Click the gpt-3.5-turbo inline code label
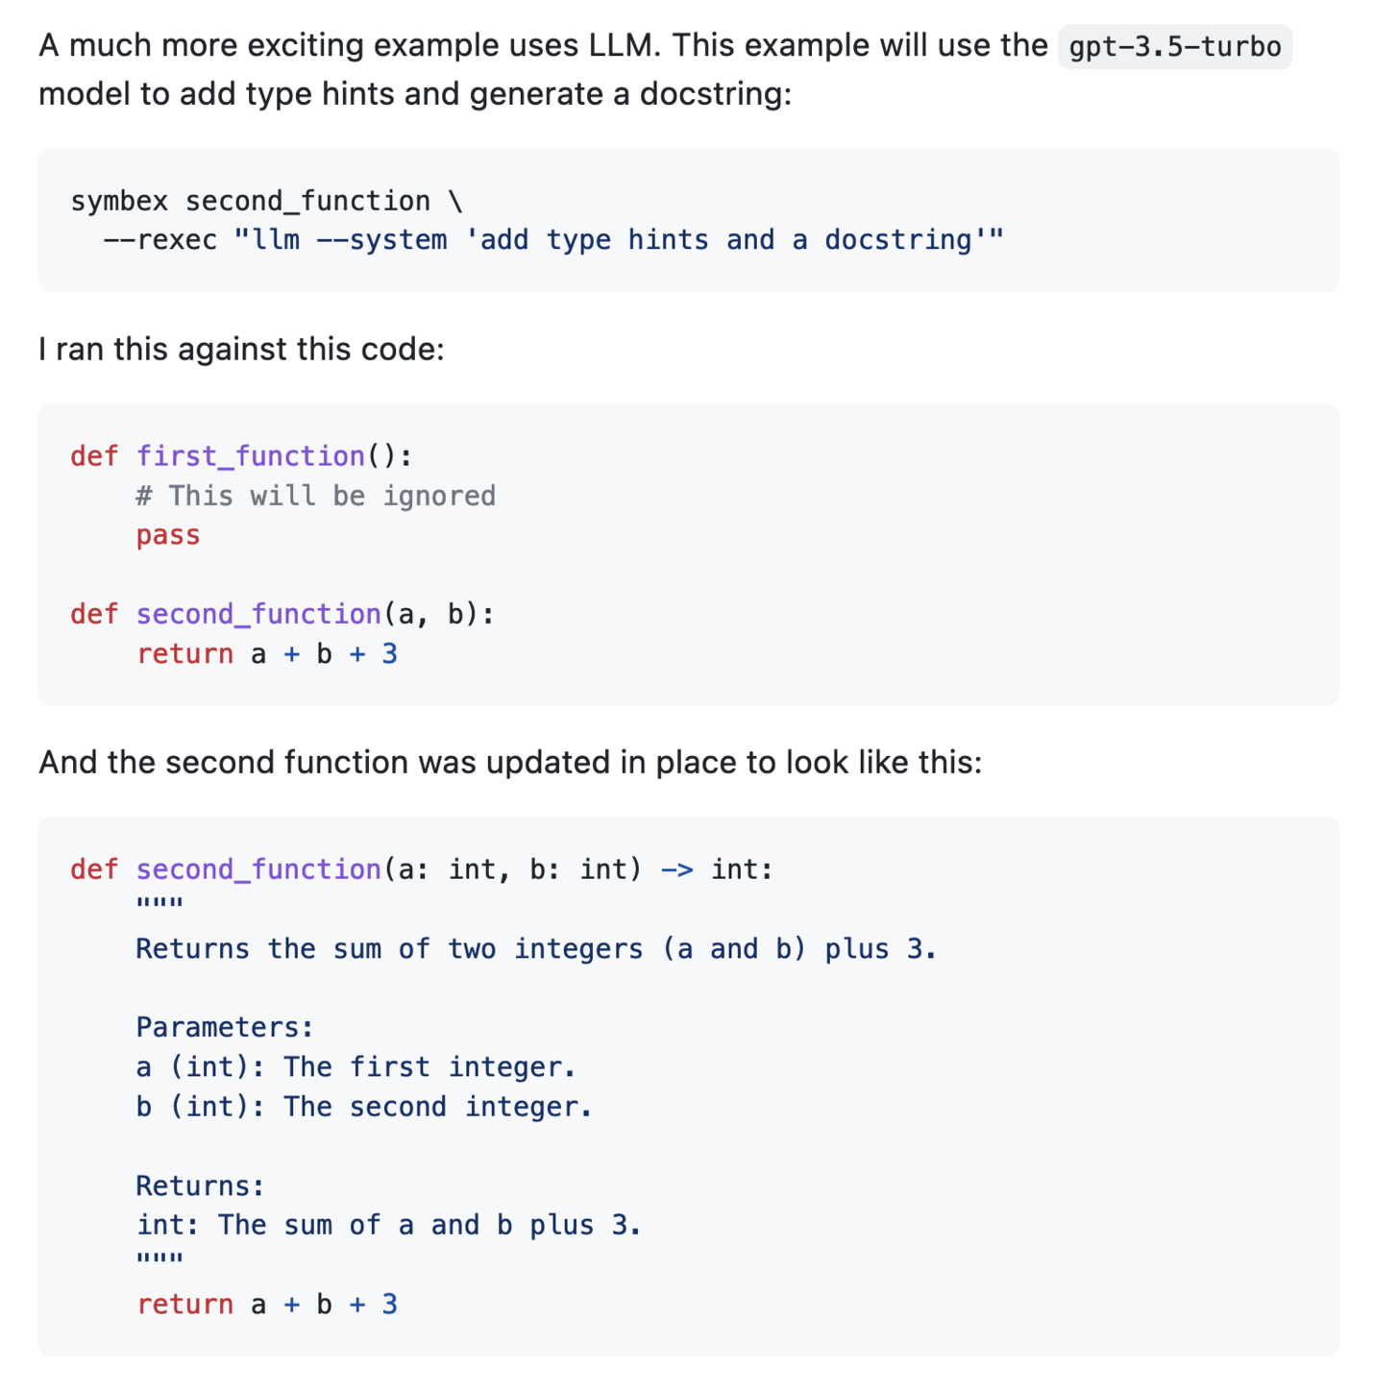 click(x=1174, y=47)
